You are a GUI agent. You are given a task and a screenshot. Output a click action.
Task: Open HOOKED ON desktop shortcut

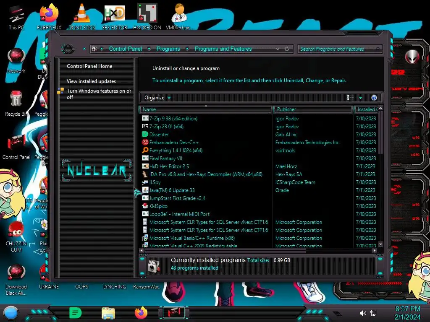click(x=147, y=17)
